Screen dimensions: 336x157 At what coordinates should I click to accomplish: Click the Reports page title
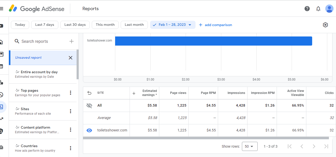(91, 9)
